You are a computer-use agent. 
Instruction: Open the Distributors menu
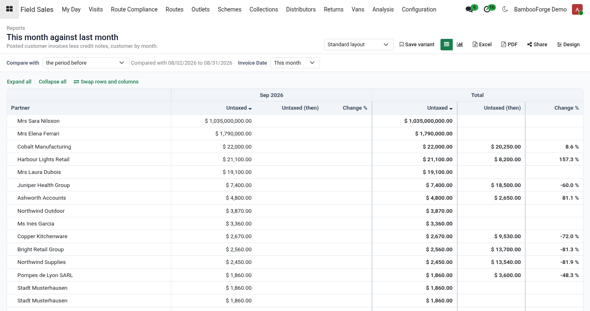coord(301,9)
